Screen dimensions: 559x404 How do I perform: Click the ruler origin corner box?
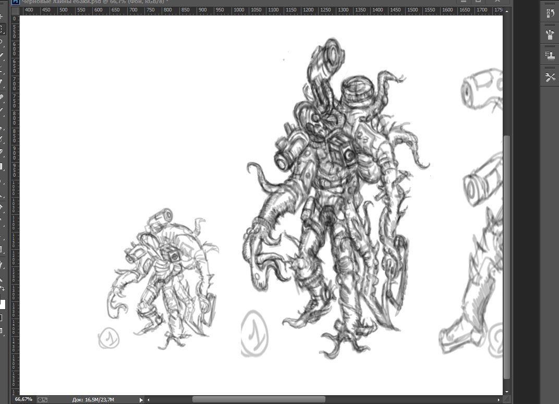(x=15, y=11)
